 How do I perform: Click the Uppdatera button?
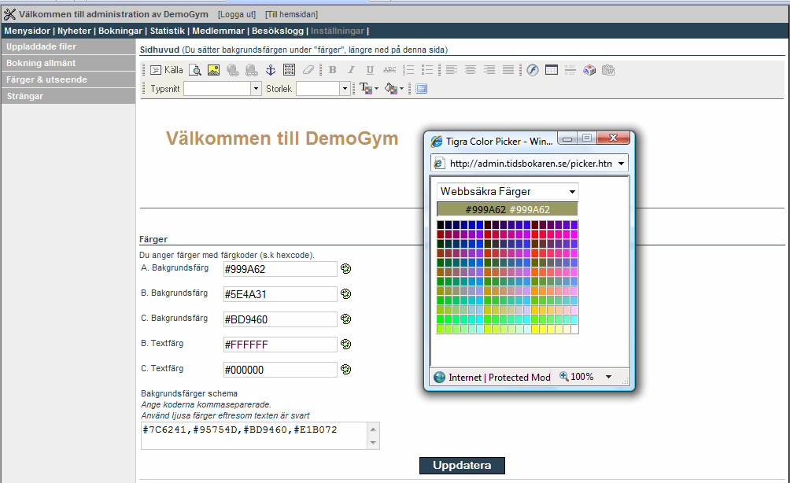[x=462, y=466]
